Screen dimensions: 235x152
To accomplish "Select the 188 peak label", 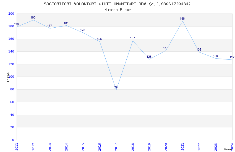I will (x=182, y=19).
